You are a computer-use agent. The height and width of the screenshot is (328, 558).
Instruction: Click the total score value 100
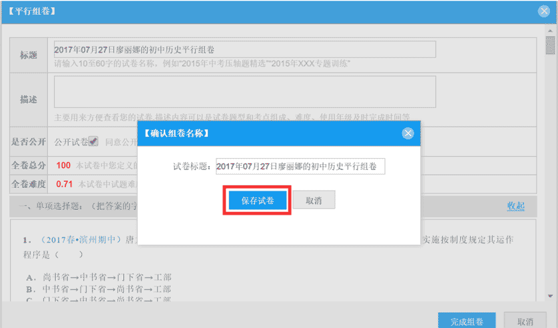63,165
